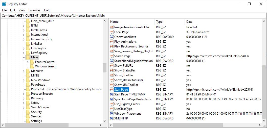The height and width of the screenshot is (128, 267).
Task: Open the View menu
Action: click(x=22, y=10)
